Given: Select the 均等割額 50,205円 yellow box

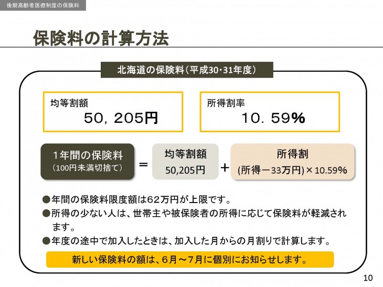Looking at the screenshot, I should click(113, 112).
